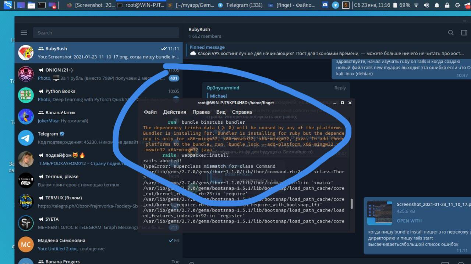Click the Python Books avatar
The width and height of the screenshot is (471, 264).
[x=26, y=95]
